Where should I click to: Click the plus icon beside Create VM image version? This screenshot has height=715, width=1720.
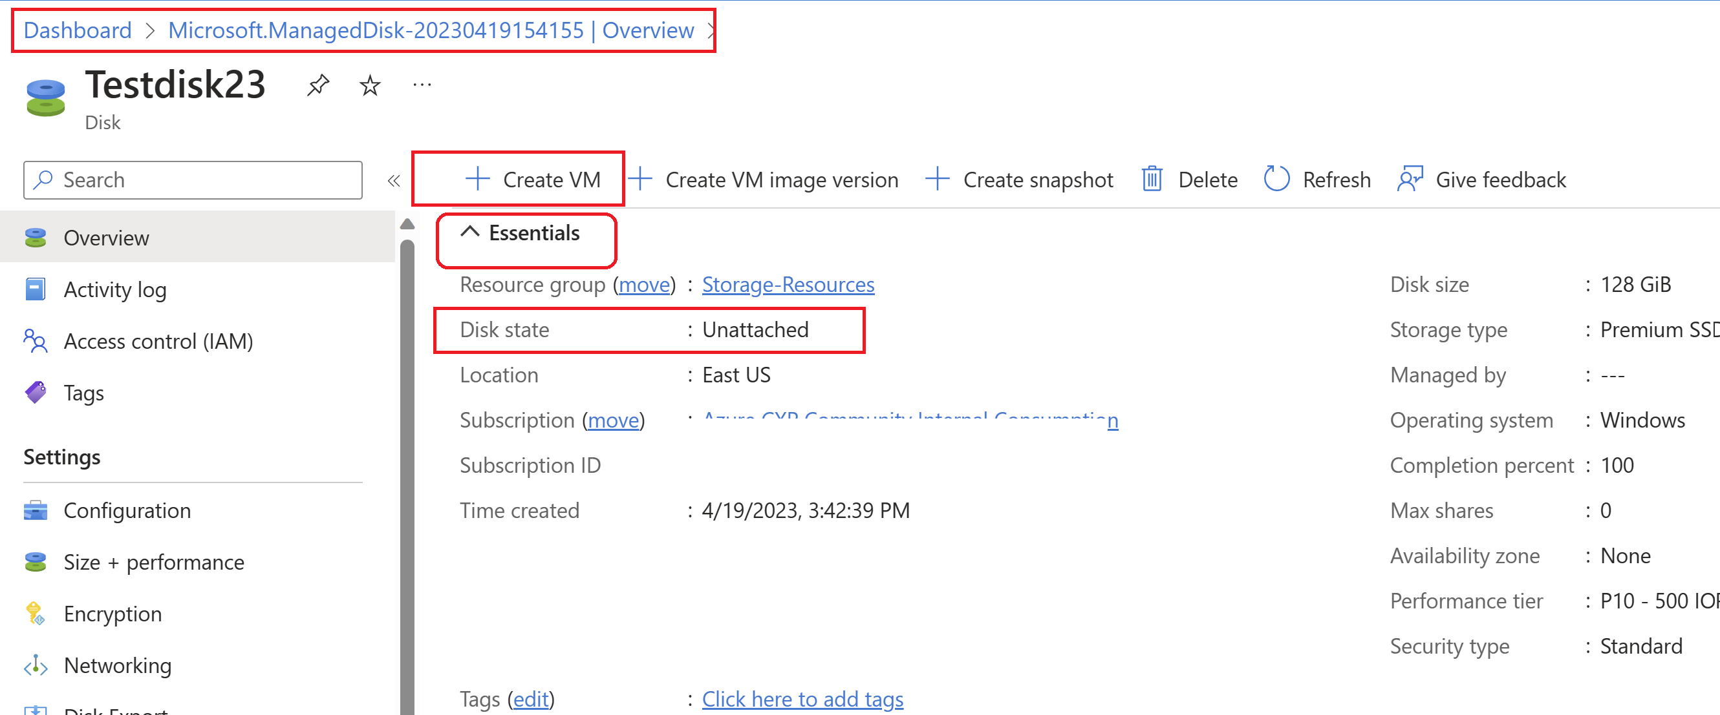pyautogui.click(x=640, y=180)
